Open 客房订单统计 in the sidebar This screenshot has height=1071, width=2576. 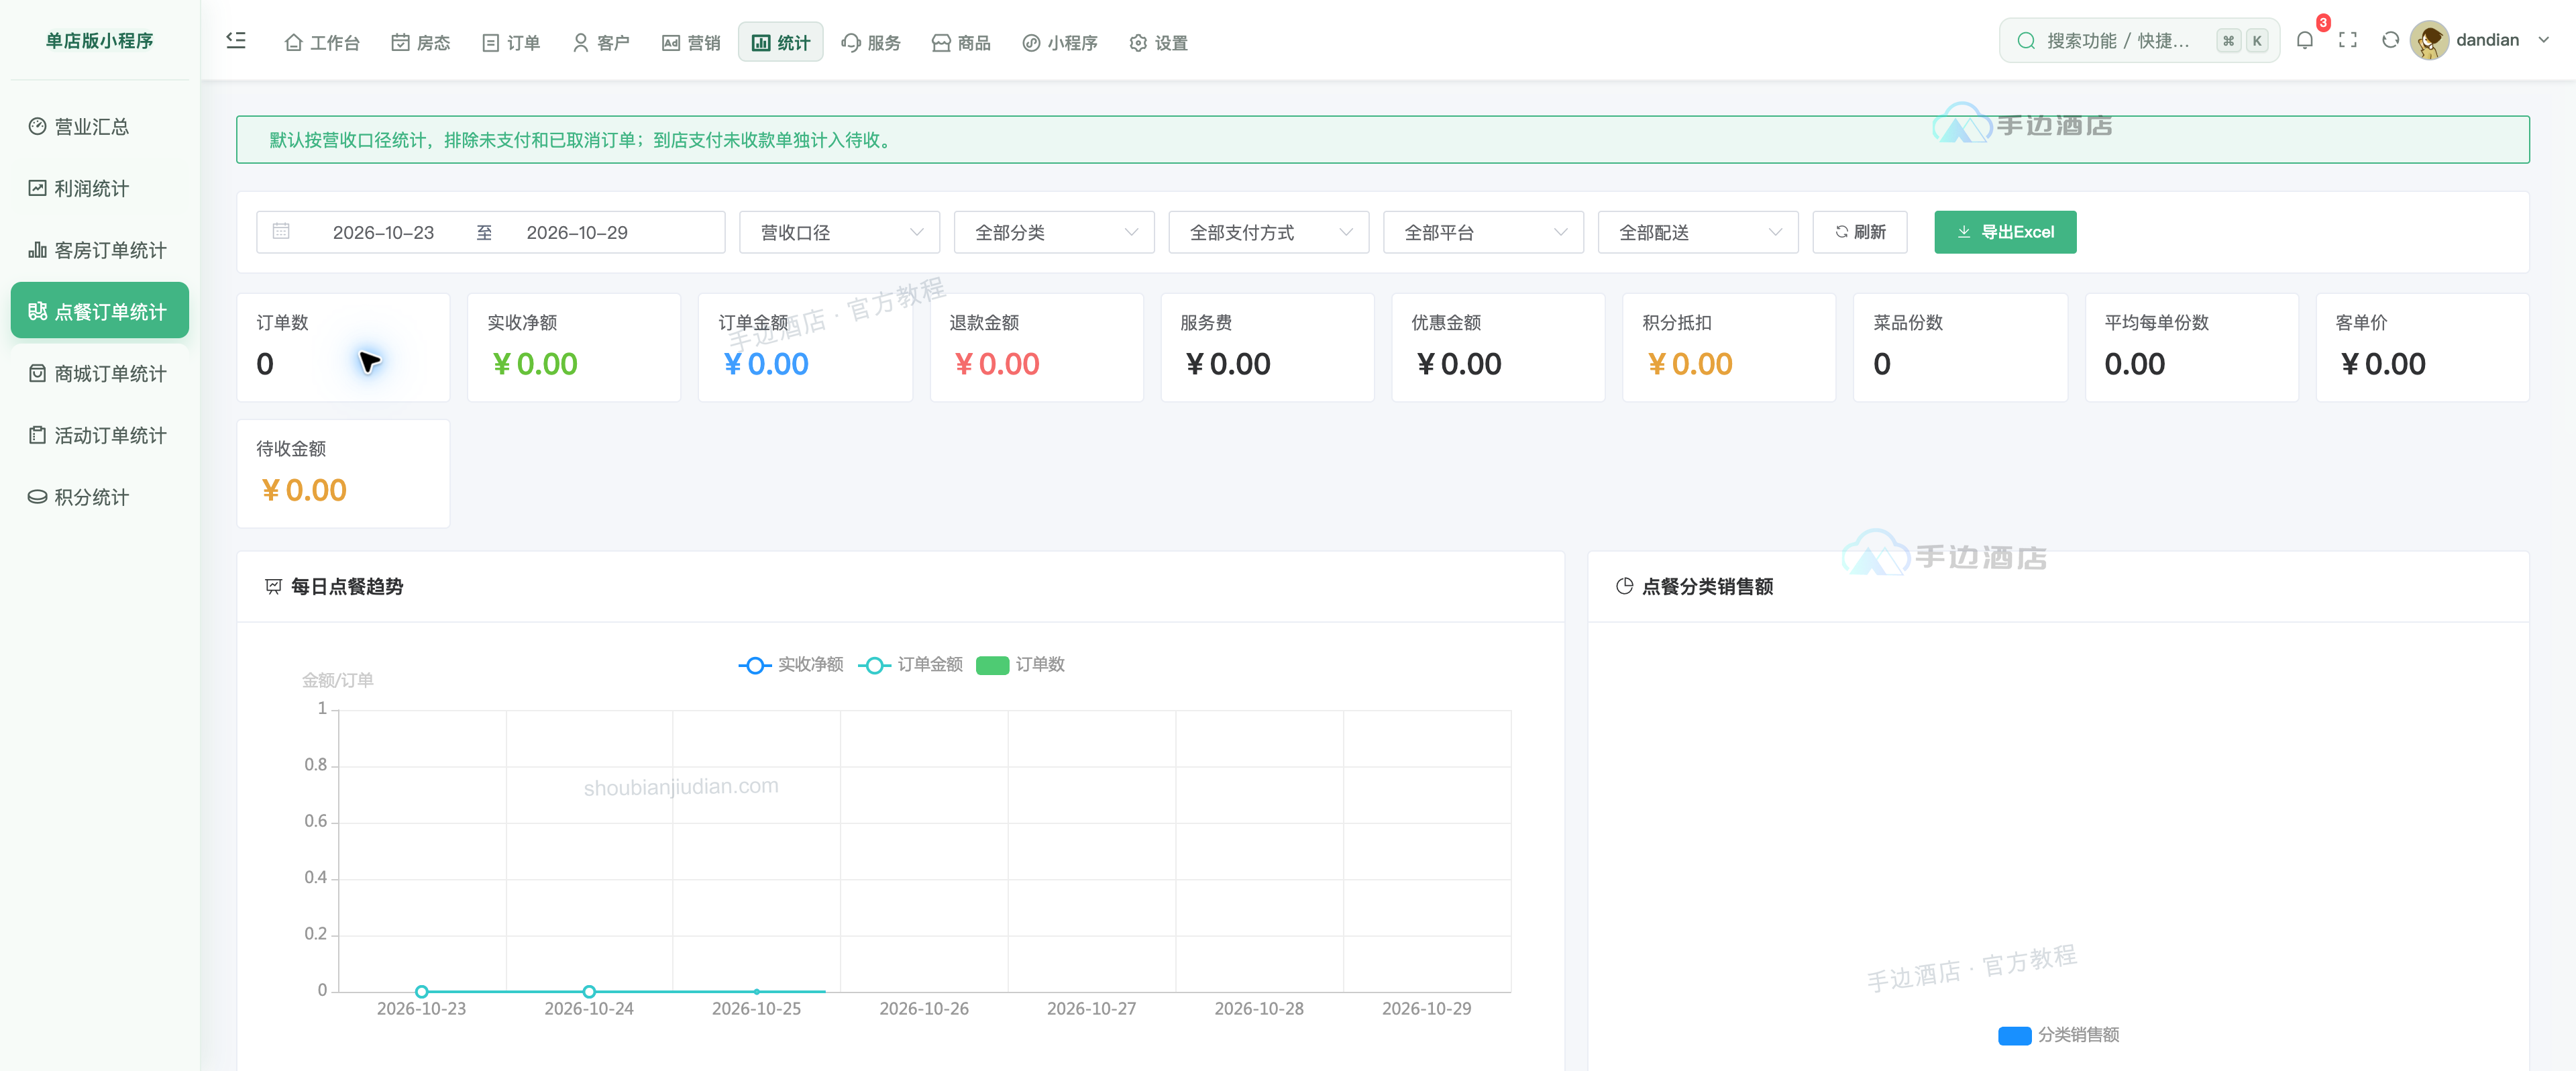coord(100,250)
